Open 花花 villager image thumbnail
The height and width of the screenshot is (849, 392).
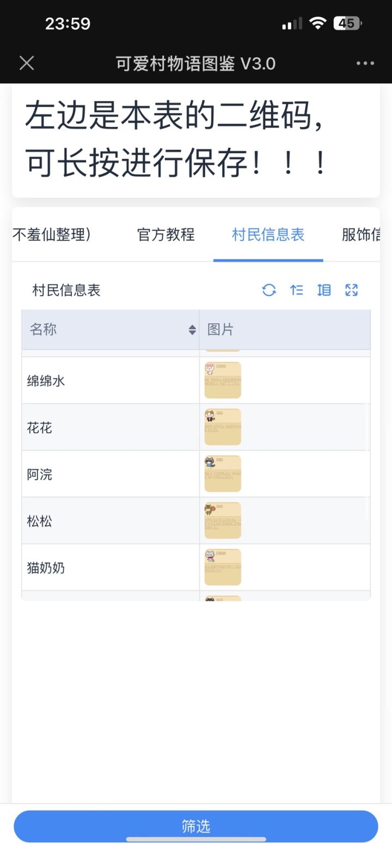[223, 427]
